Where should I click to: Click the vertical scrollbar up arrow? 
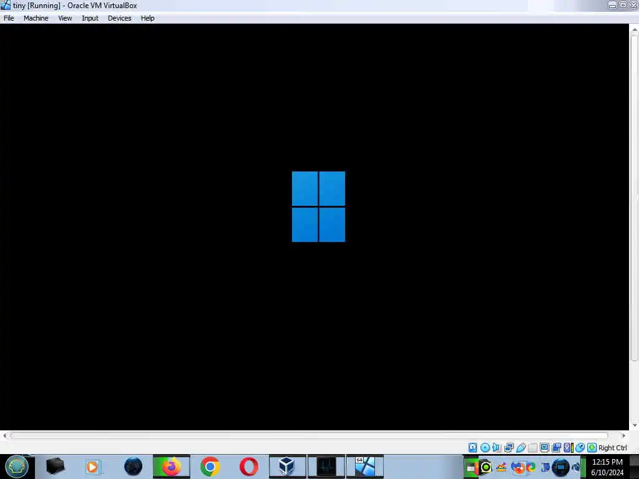point(634,29)
